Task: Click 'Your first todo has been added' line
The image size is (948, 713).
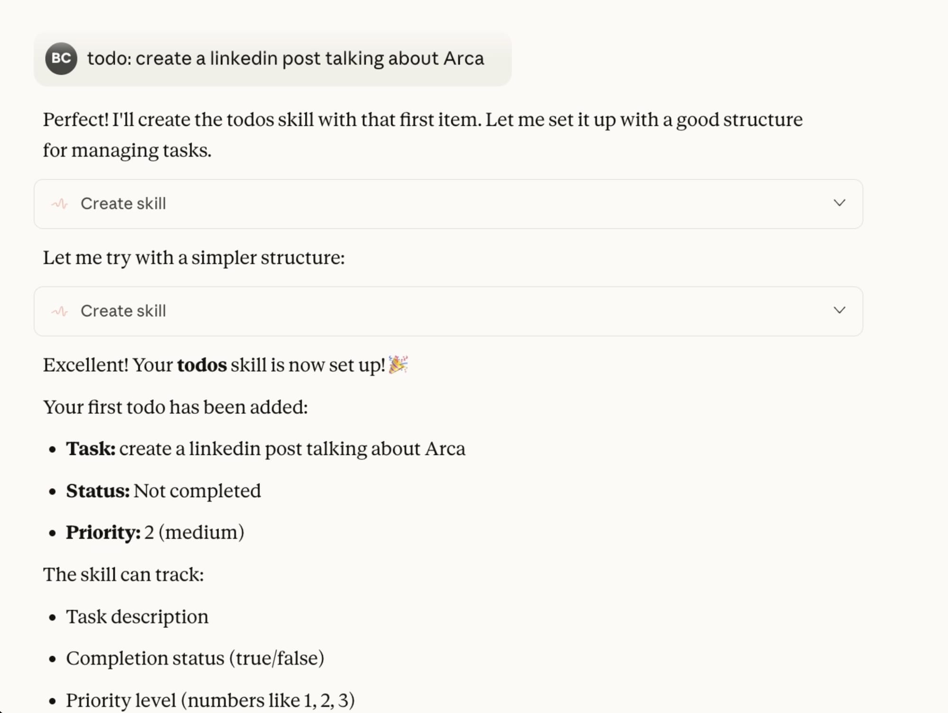Action: tap(175, 407)
